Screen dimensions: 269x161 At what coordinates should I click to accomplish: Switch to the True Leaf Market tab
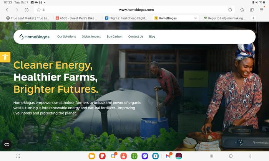pos(28,18)
